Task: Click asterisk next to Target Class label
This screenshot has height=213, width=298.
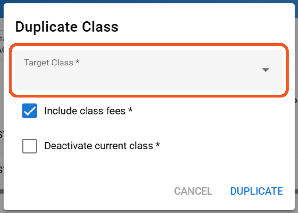Action: tap(77, 63)
